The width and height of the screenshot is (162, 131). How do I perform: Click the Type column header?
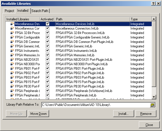(x=141, y=19)
